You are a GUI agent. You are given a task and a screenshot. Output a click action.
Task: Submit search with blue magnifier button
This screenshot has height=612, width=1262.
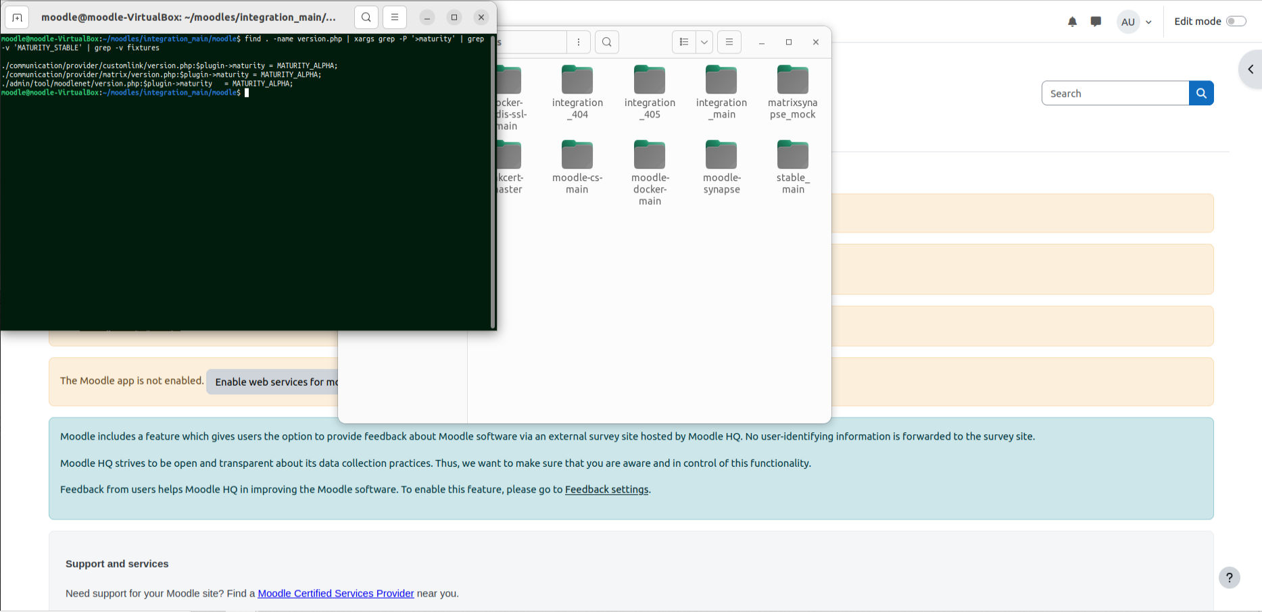(x=1201, y=93)
